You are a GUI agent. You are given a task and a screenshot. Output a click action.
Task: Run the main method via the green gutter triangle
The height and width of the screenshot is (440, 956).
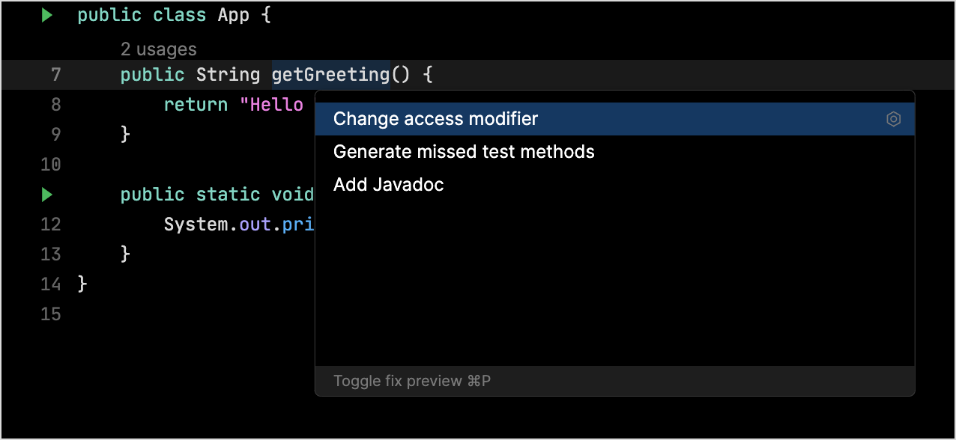point(46,194)
